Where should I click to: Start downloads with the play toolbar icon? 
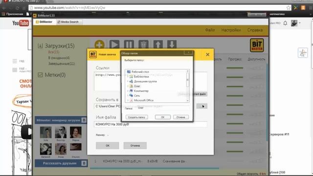114,44
